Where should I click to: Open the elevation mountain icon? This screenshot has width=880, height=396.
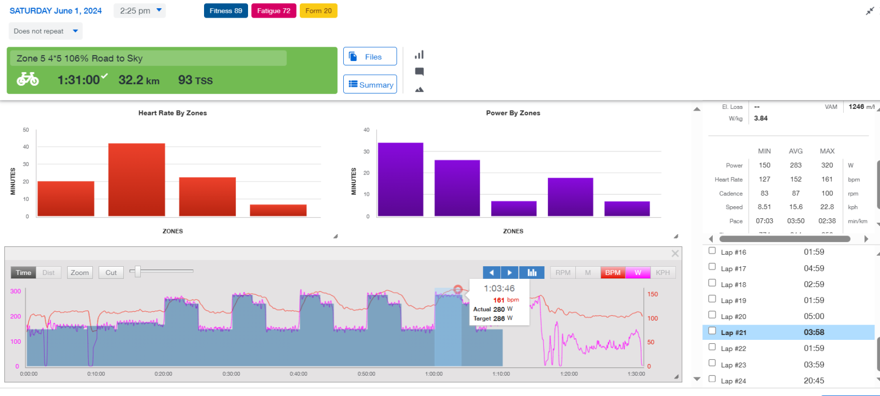point(419,89)
